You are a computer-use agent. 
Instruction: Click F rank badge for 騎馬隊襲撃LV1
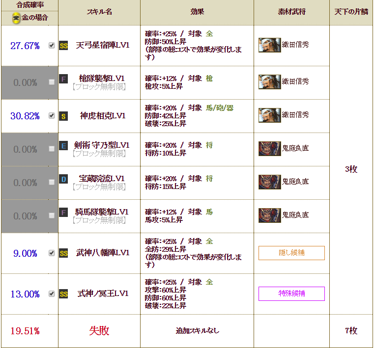pyautogui.click(x=63, y=213)
